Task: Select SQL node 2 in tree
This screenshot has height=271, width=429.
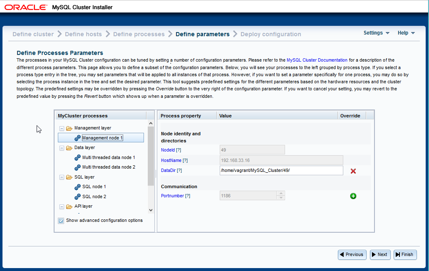Action: (94, 197)
